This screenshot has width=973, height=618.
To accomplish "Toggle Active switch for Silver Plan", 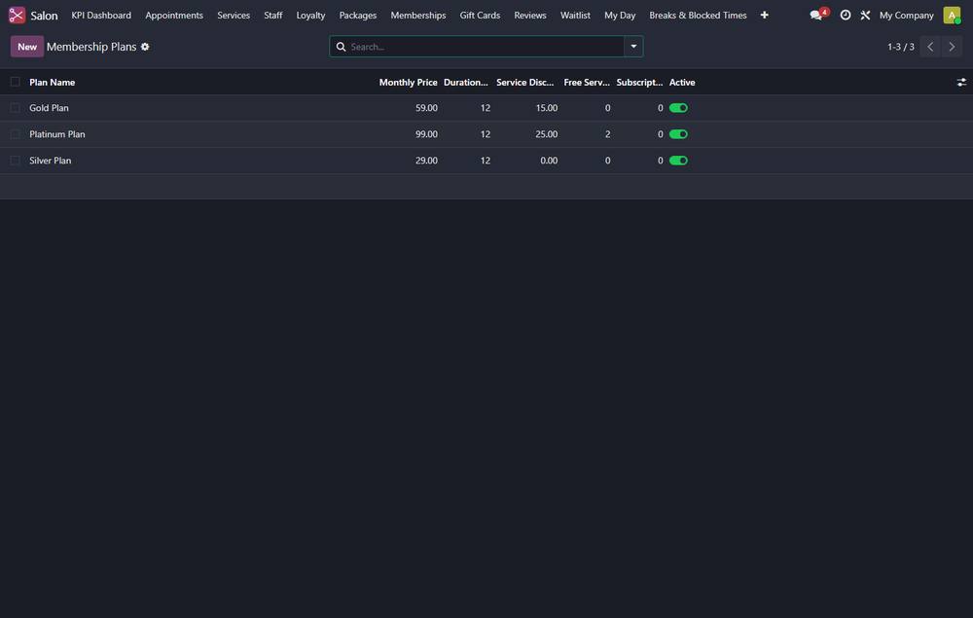I will click(678, 160).
